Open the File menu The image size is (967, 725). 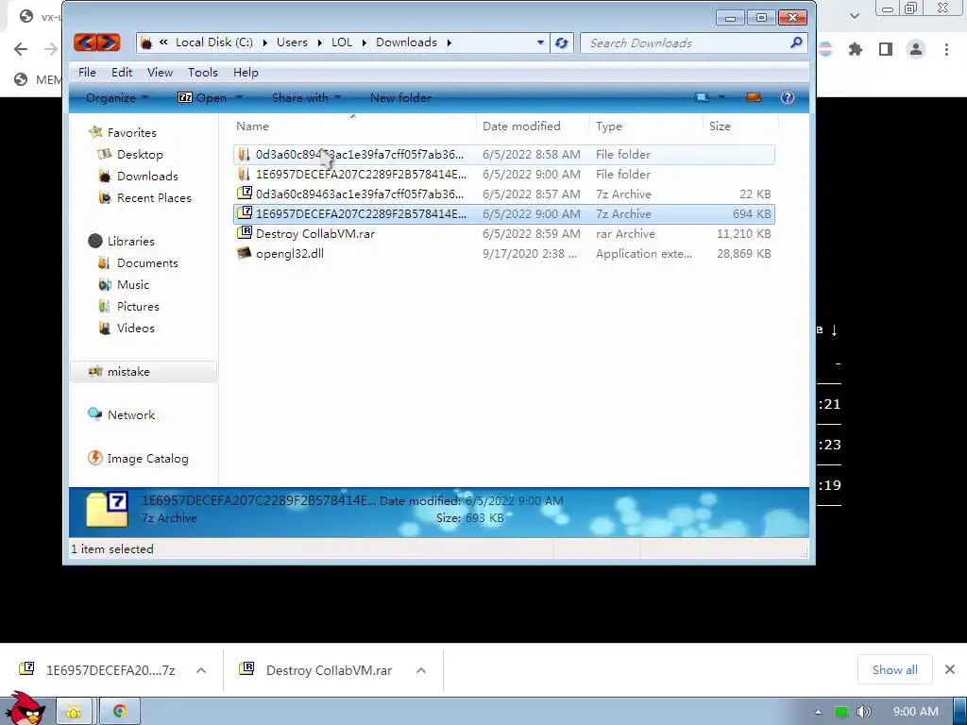87,72
